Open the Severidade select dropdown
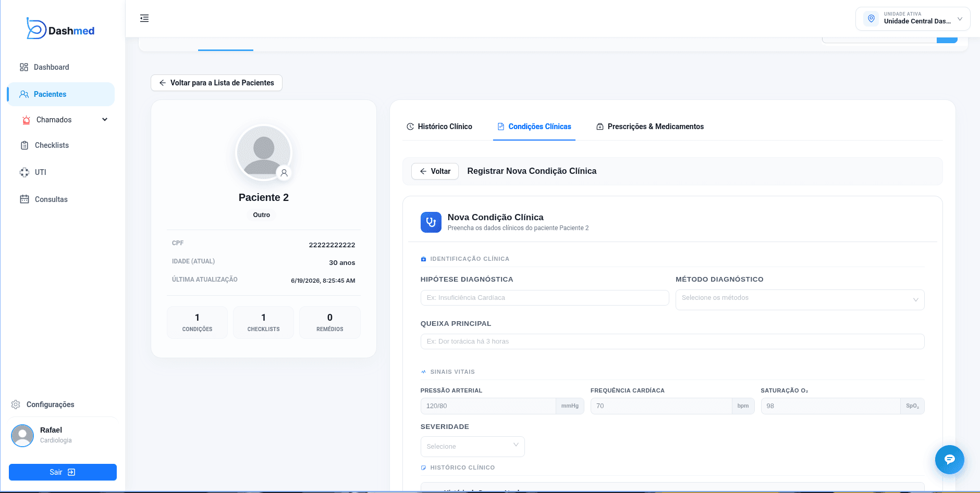 pyautogui.click(x=473, y=447)
